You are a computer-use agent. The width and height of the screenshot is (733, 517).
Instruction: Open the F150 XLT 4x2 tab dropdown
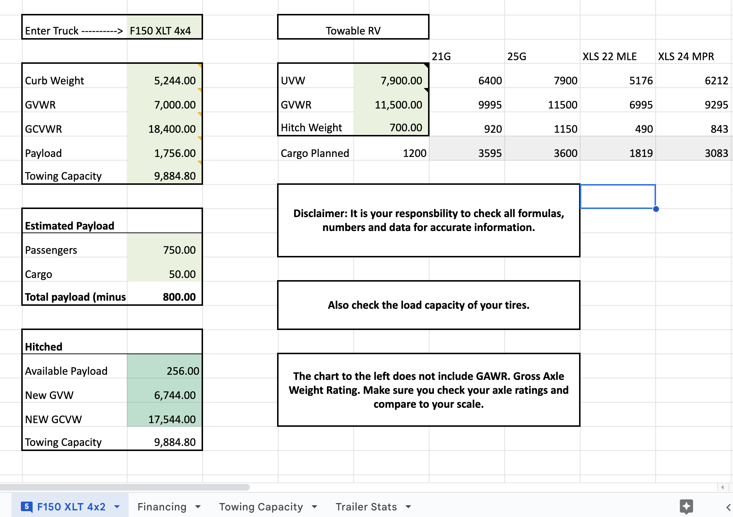[x=117, y=507]
